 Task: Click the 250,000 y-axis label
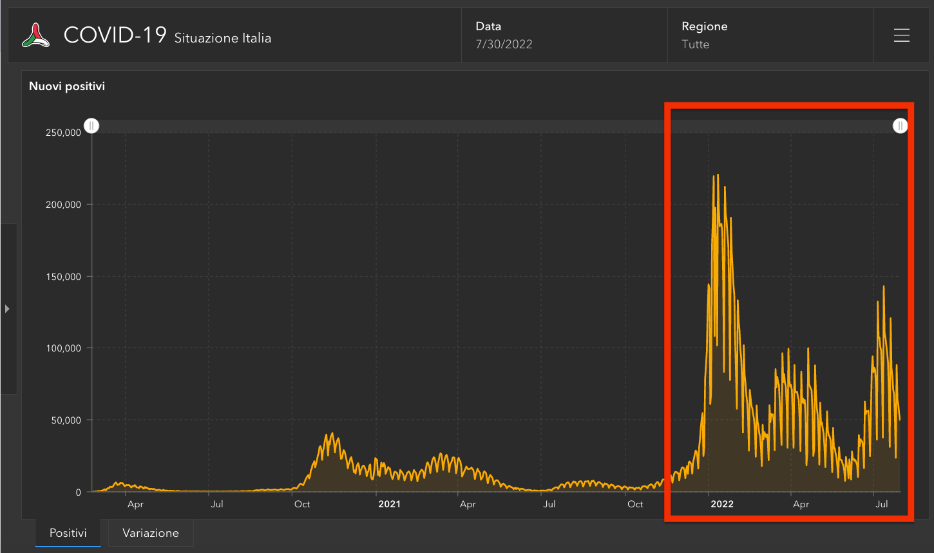coord(63,133)
